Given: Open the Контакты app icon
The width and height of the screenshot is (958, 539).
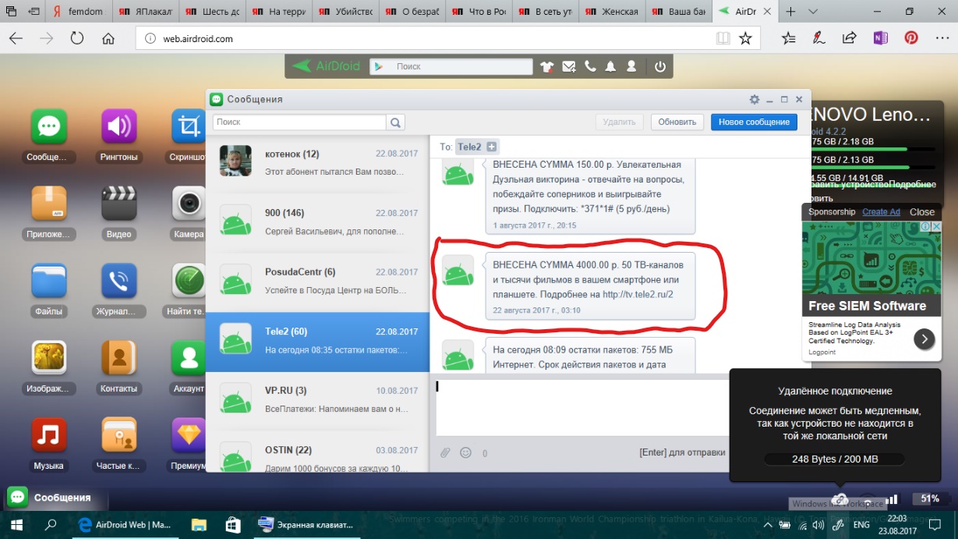Looking at the screenshot, I should tap(119, 357).
